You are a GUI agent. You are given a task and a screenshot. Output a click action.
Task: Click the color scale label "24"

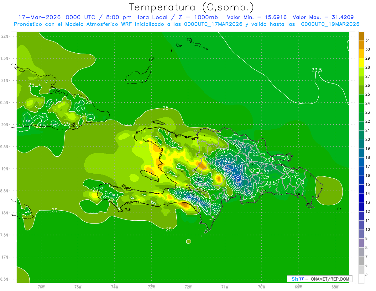tap(368, 103)
